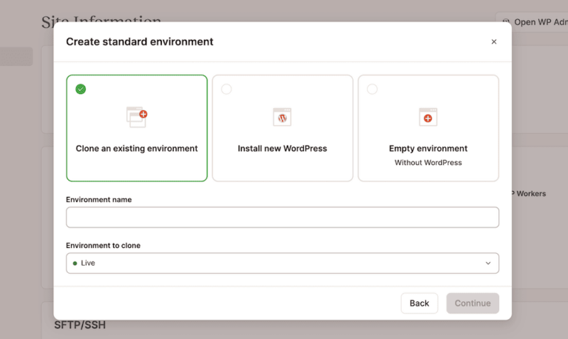This screenshot has height=339, width=568.
Task: Click the Open WP Admin button behind dialog
Action: pyautogui.click(x=533, y=22)
